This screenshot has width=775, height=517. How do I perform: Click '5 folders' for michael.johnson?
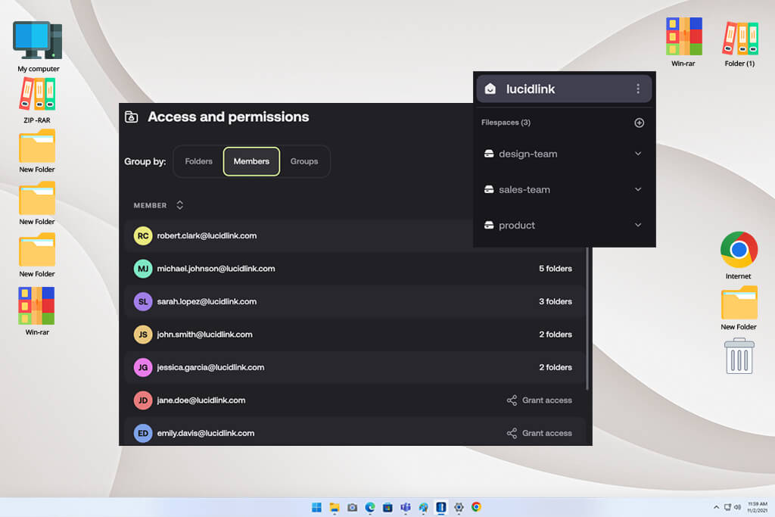coord(556,269)
